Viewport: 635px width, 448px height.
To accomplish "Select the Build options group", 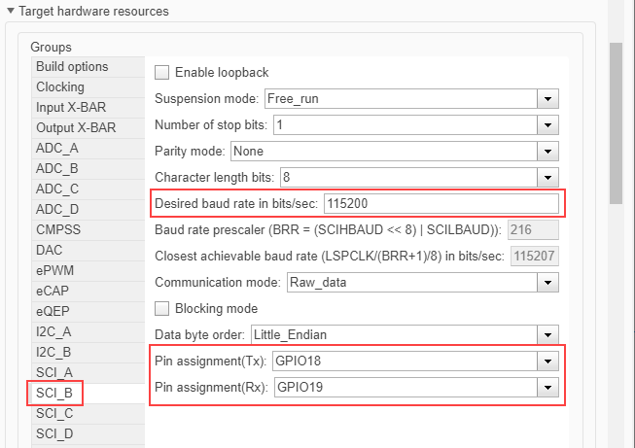I will 72,67.
